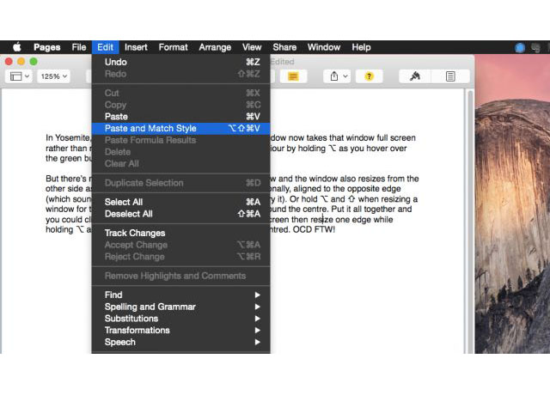Viewport: 550px width, 395px height.
Task: Click the blue menu bar status icon
Action: click(519, 48)
